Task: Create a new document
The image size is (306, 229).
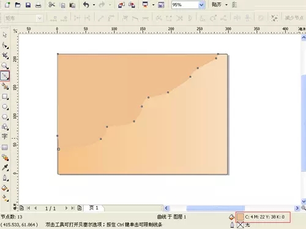Action: tap(7, 4)
